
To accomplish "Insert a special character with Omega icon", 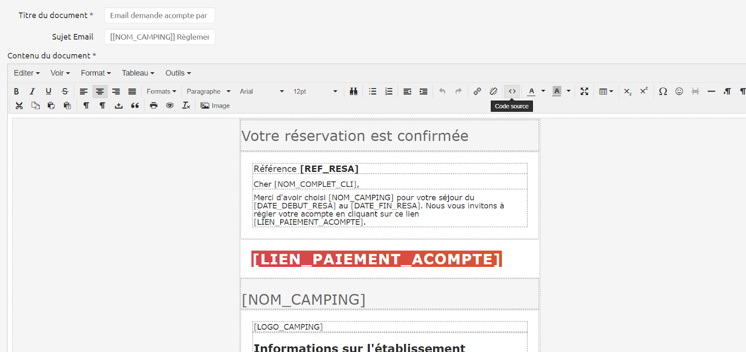I will tap(663, 91).
